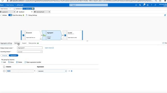
Task: Edit the Output stream name field
Action: [30, 48]
